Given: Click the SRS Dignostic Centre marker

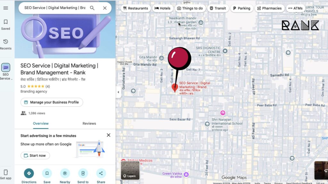Looking at the screenshot, I should click(x=225, y=51).
